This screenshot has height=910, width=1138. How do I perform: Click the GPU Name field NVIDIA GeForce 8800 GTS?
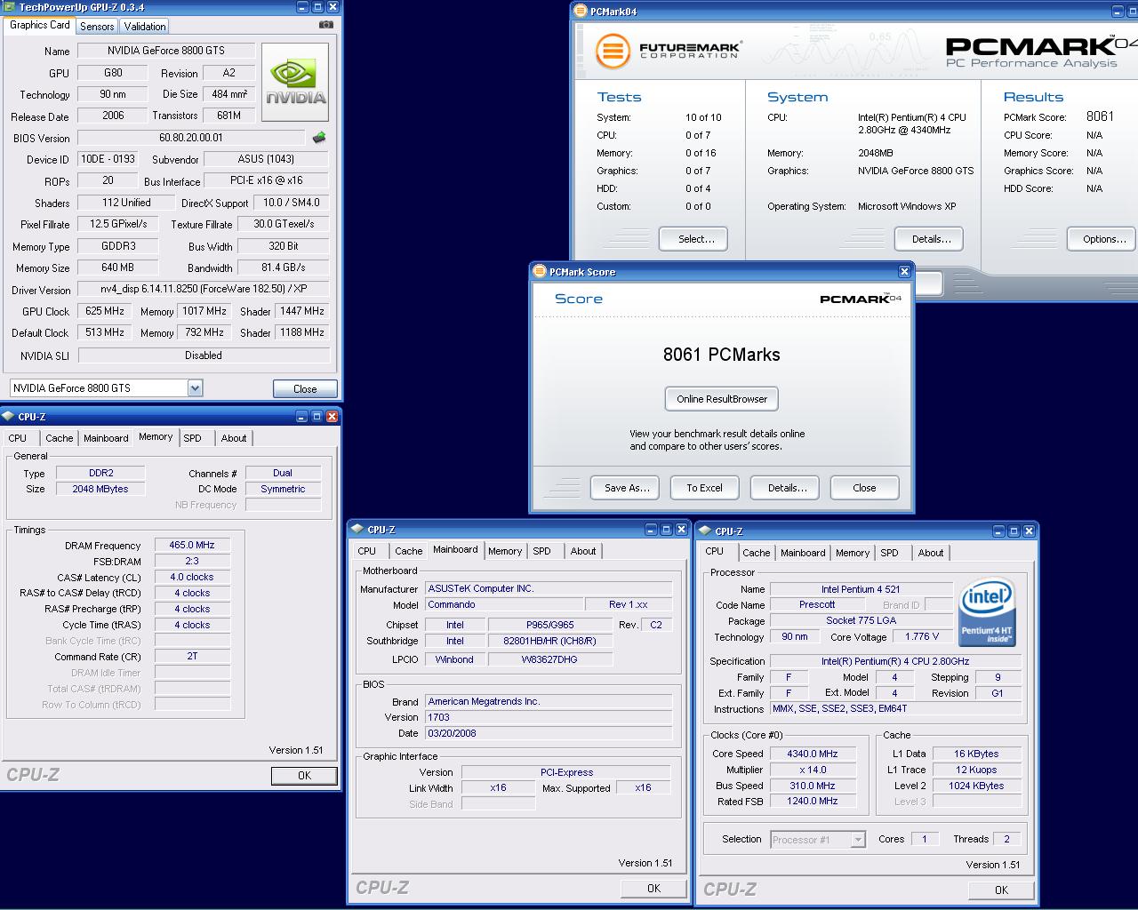pos(167,51)
